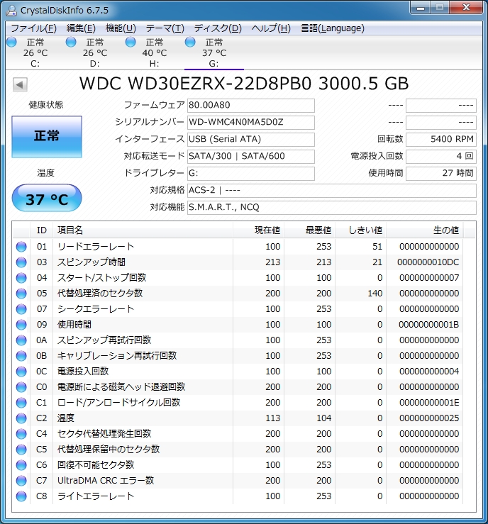Image resolution: width=488 pixels, height=524 pixels.
Task: Click threshold value 51 for read error rate
Action: (x=377, y=247)
